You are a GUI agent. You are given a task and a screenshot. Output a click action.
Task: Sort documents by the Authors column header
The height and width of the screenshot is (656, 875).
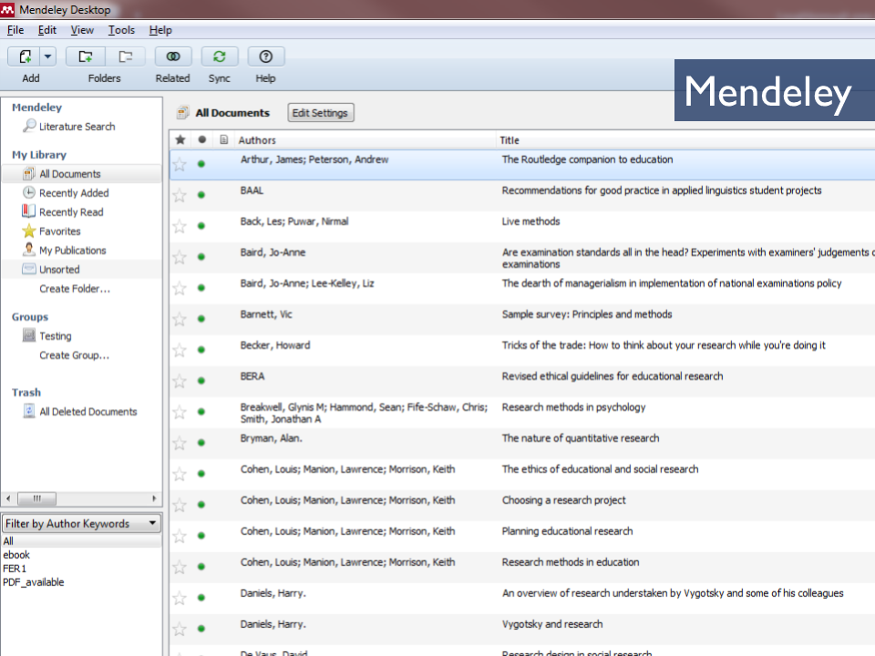(x=257, y=140)
